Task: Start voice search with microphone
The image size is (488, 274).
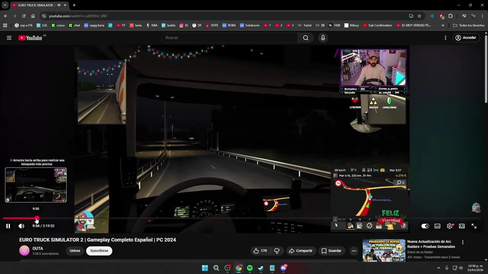Action: [323, 38]
